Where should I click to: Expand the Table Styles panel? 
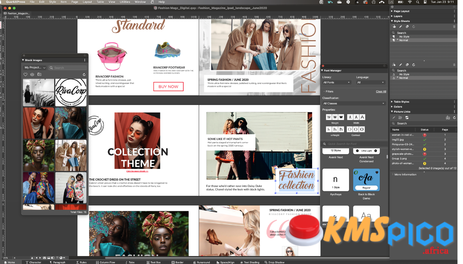point(392,102)
